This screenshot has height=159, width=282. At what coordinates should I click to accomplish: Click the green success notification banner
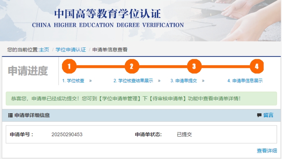pyautogui.click(x=141, y=98)
